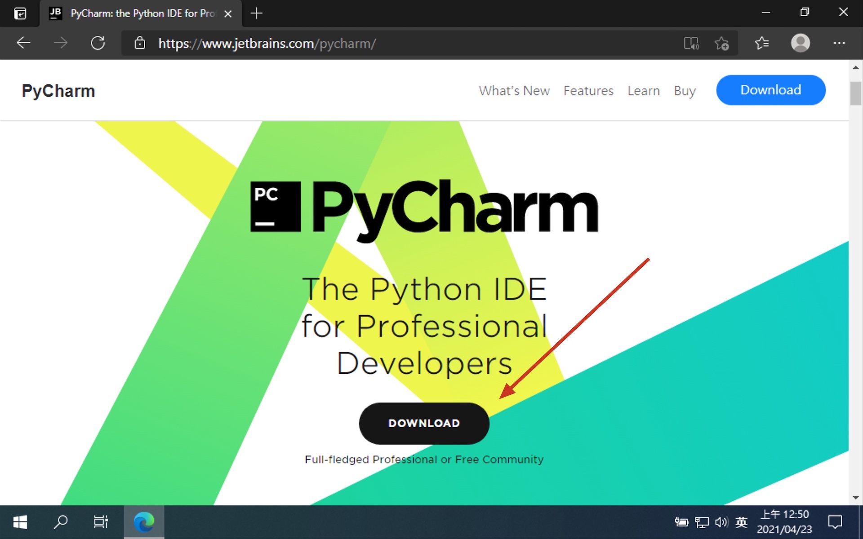
Task: Open Task View in taskbar
Action: (101, 522)
